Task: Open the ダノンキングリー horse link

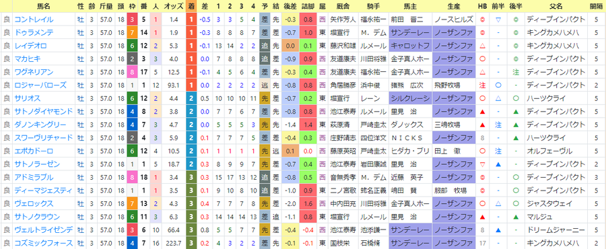Action: 40,124
